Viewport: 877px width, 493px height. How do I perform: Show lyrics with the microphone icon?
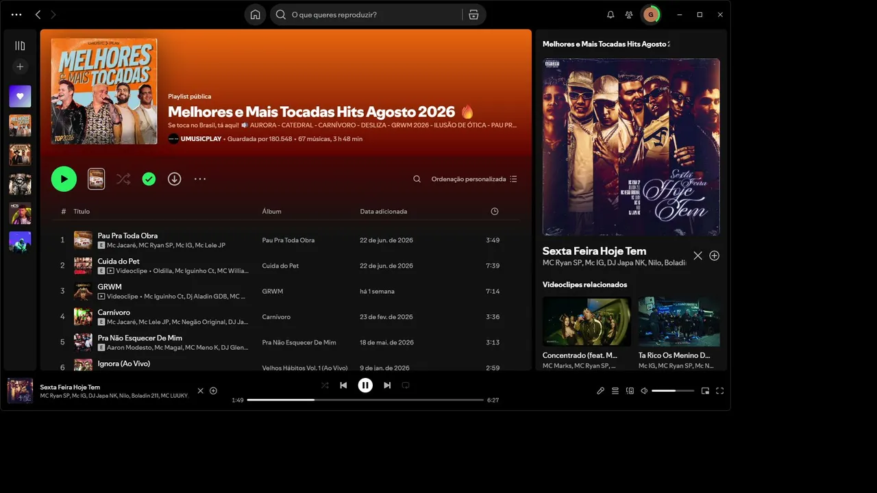pos(600,391)
